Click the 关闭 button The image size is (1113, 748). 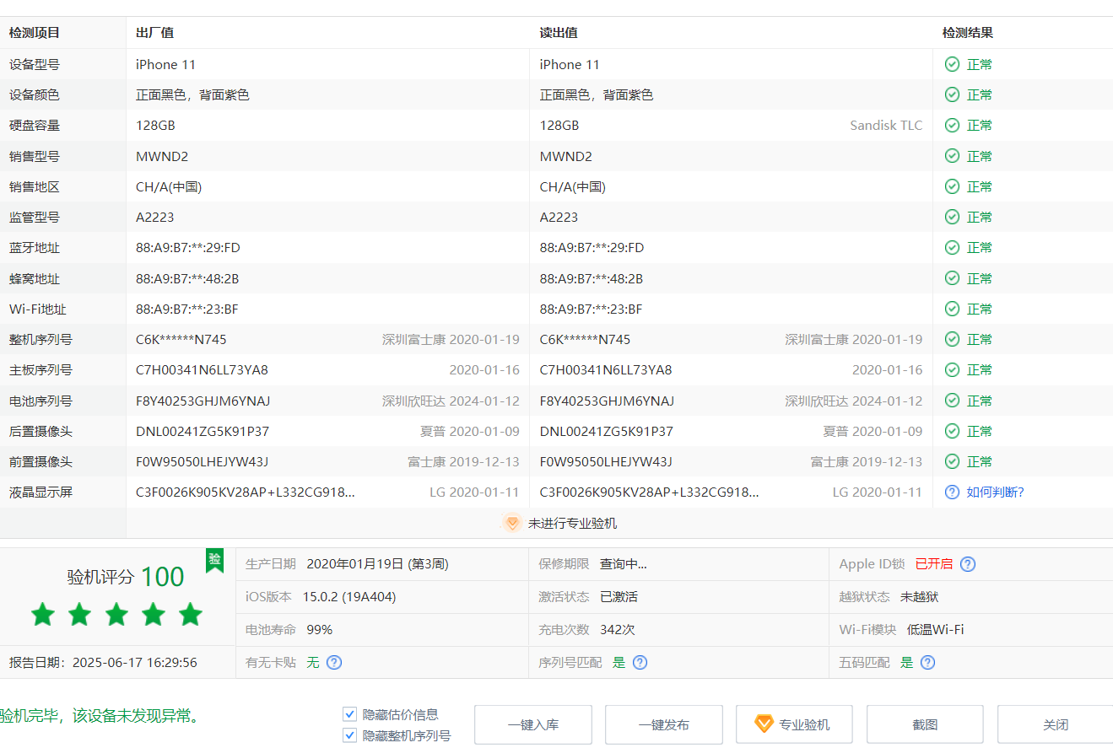pyautogui.click(x=1056, y=724)
